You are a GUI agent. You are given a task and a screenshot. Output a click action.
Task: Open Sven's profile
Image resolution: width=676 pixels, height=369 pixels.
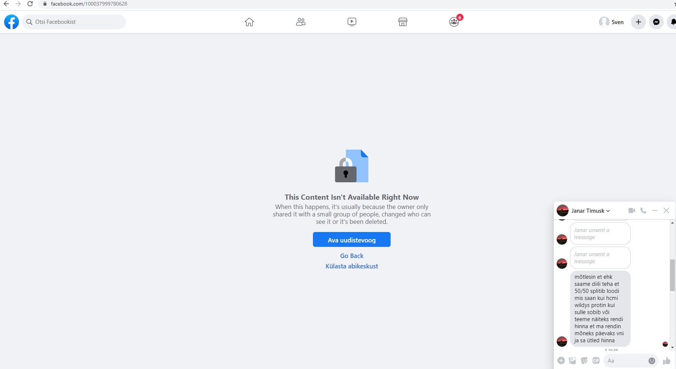point(611,22)
